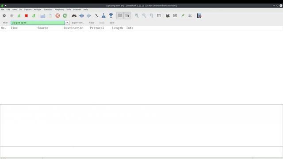The image size is (283, 159).
Task: Edit capture filters toolbar icon
Action: [x=168, y=16]
